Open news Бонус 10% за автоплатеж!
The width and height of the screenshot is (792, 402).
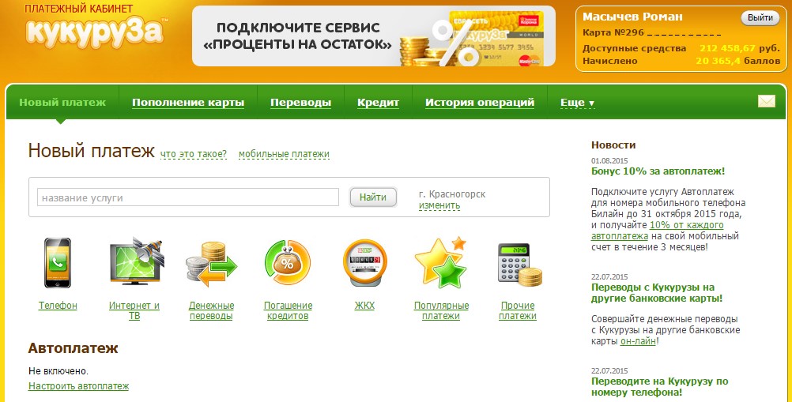pyautogui.click(x=658, y=171)
